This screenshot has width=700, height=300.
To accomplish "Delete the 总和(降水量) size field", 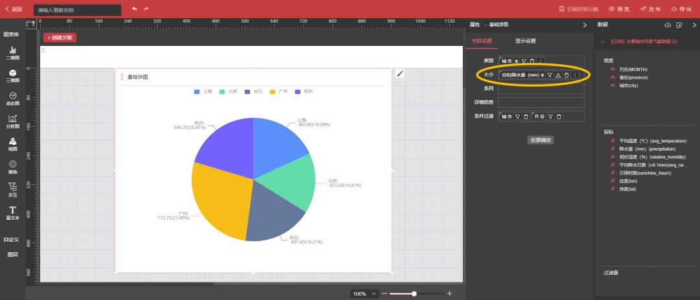I will pos(566,75).
